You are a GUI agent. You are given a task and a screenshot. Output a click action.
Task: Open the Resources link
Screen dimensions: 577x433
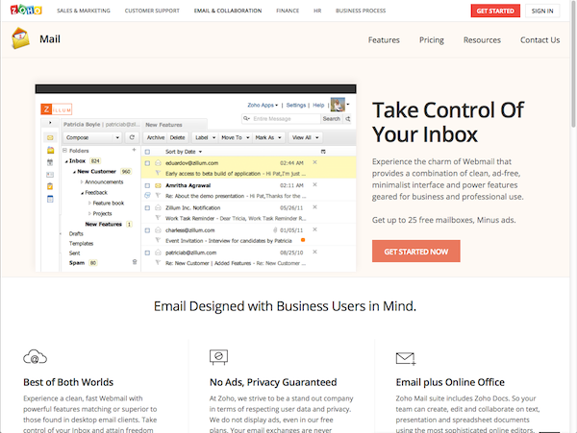(482, 40)
